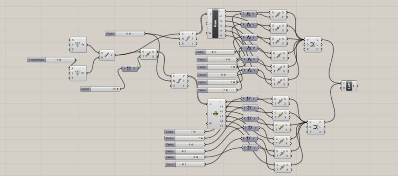Select the Unit Y vector fed by Factor 10
Screen dimensions: 398x176
click(x=130, y=69)
